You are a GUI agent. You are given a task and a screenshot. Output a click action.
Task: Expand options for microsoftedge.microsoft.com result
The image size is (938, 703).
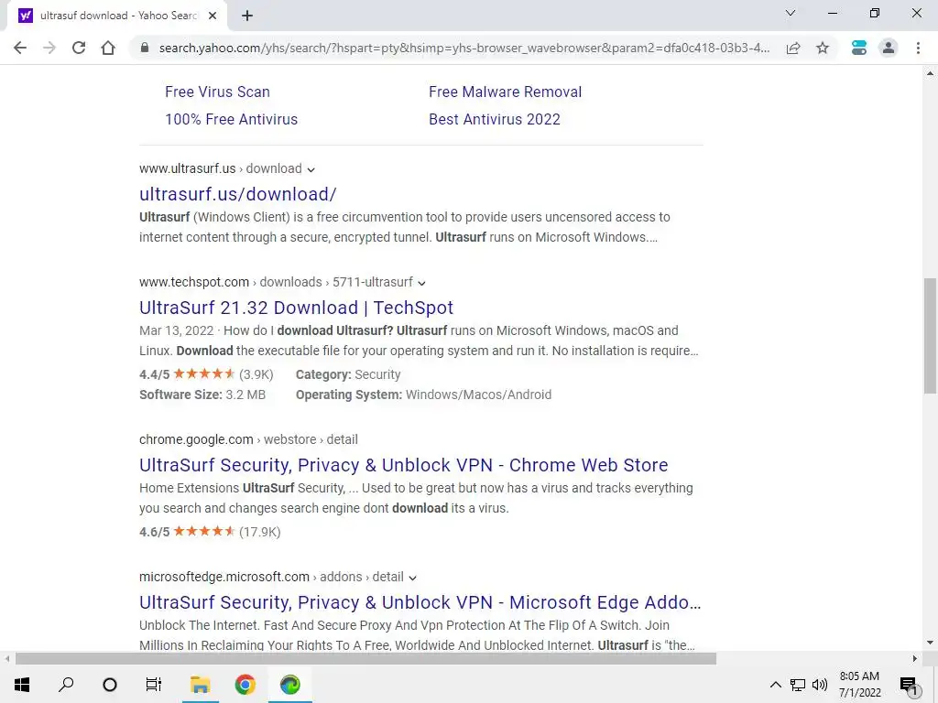413,579
